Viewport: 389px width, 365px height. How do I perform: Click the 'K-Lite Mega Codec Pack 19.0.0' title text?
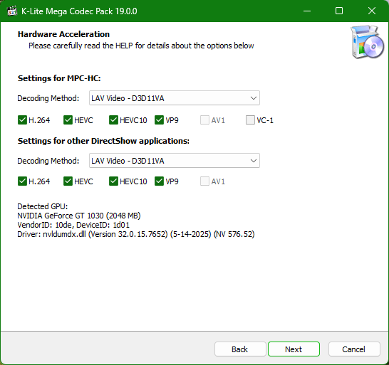(x=79, y=11)
